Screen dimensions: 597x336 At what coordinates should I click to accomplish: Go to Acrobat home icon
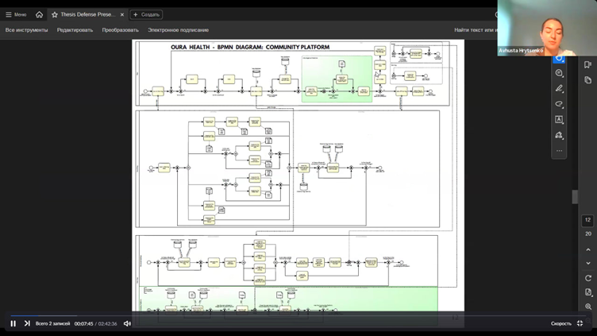pos(39,14)
